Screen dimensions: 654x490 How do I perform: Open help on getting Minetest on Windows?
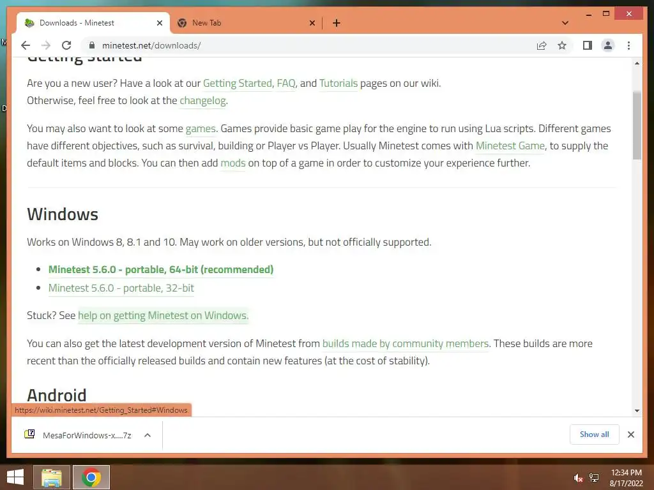(x=163, y=315)
